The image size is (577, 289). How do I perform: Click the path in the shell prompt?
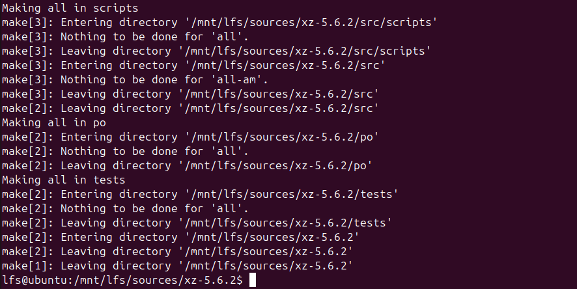point(152,281)
